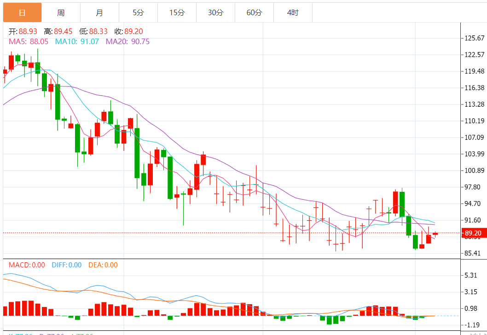
Task: Click the high price 高:89.45
Action: coord(58,31)
